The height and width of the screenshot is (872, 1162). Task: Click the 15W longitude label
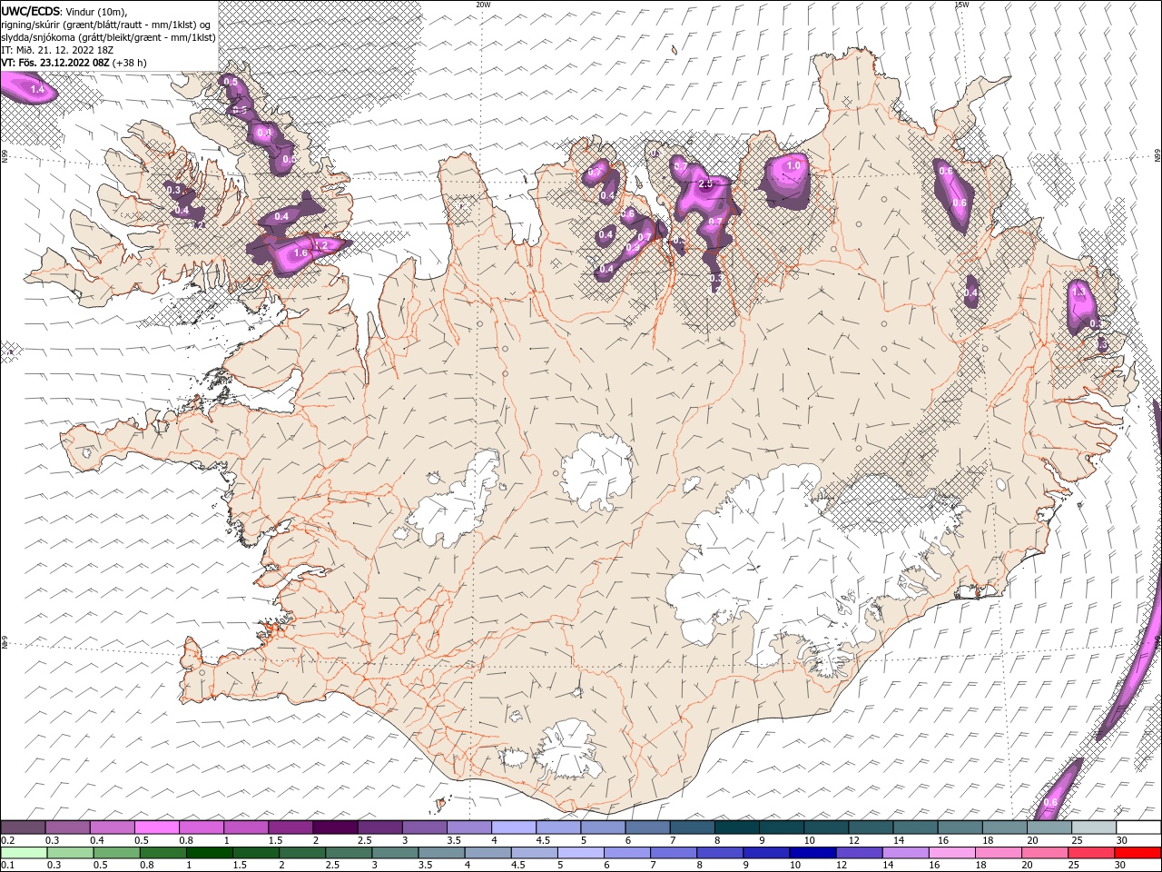(961, 5)
